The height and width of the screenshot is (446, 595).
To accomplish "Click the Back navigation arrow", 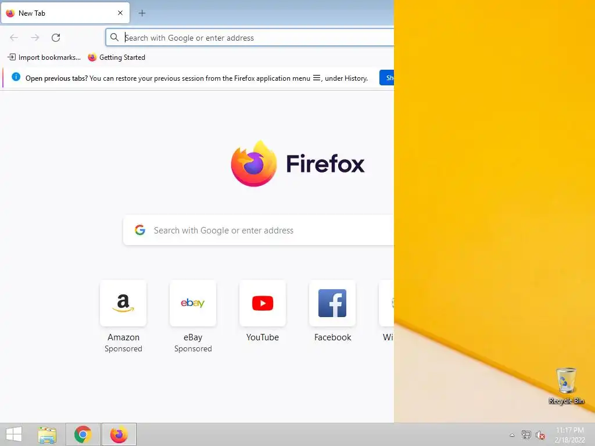I will coord(14,38).
